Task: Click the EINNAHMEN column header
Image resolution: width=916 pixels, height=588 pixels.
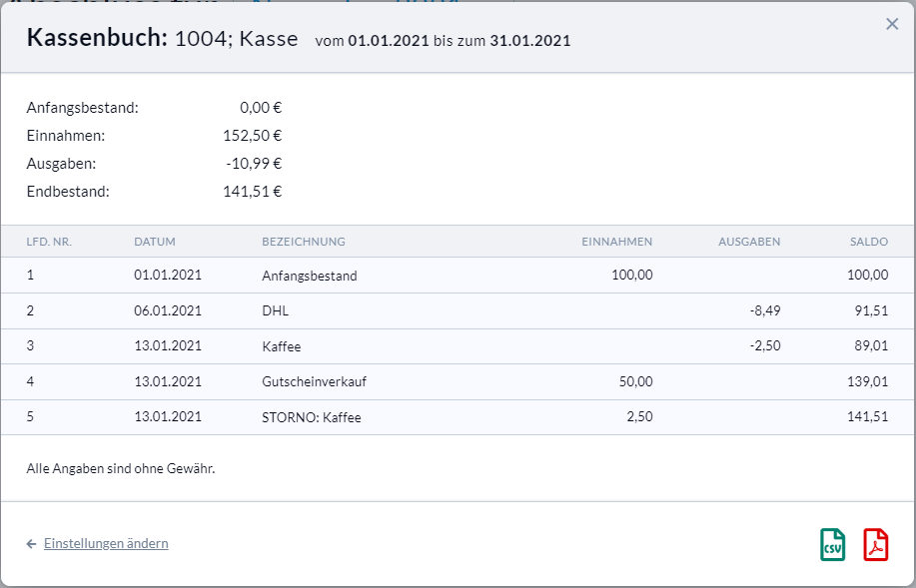Action: tap(616, 242)
